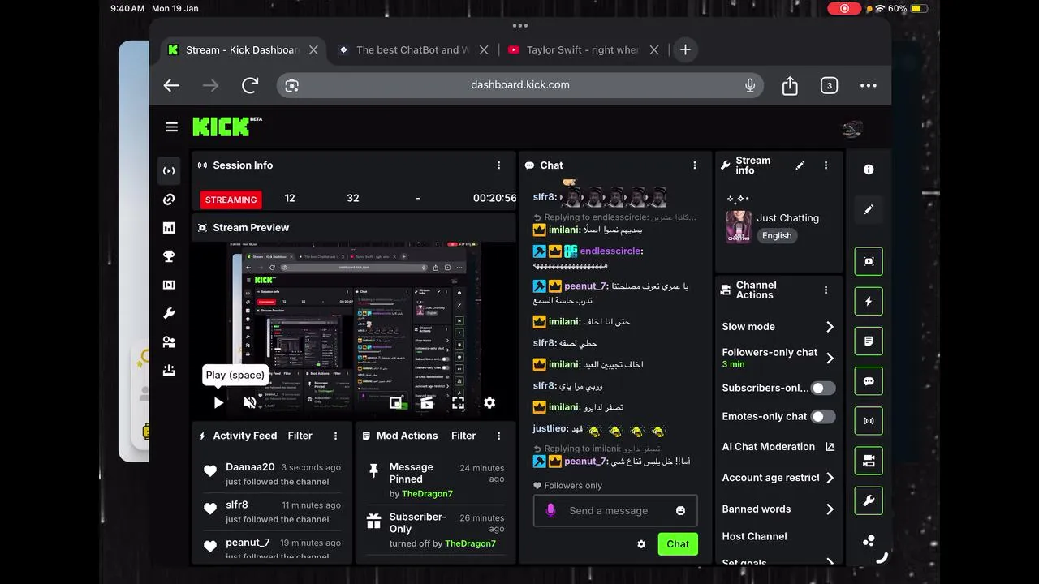Open the link icon in the left sidebar
Screen dimensions: 1039x584
click(169, 200)
